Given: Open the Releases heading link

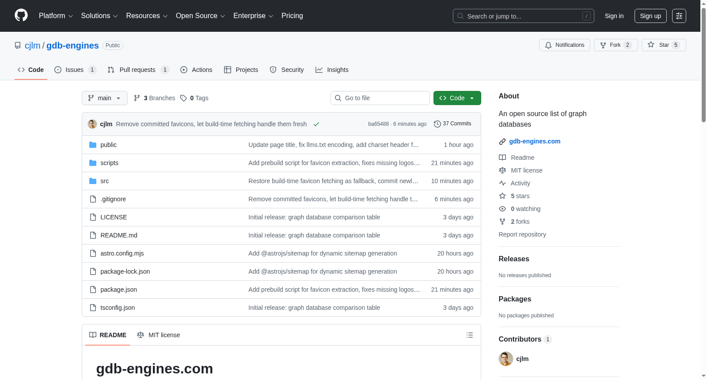Looking at the screenshot, I should click(x=514, y=259).
